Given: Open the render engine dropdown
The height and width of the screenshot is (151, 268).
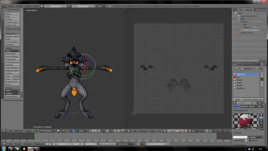Looking at the screenshot, I should [x=101, y=6].
